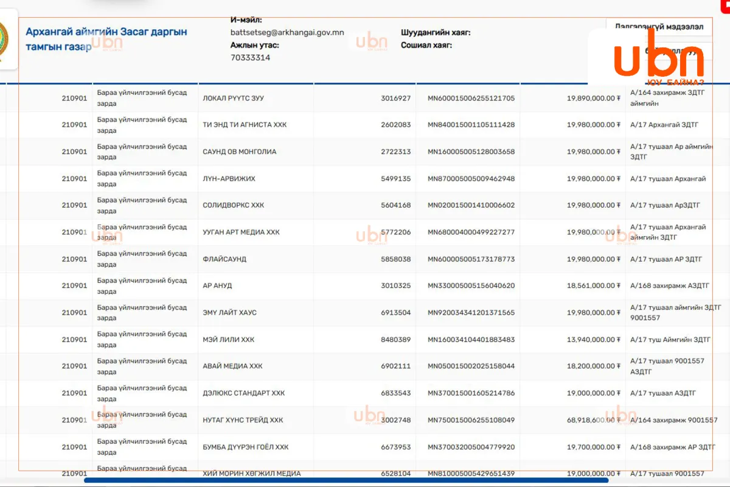Select the ТИ ЭНД ТИ АГНИСТА ХХК row
This screenshot has width=730, height=487.
coord(365,125)
